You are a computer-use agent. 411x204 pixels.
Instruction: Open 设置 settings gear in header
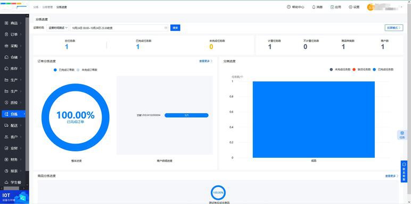click(350, 7)
